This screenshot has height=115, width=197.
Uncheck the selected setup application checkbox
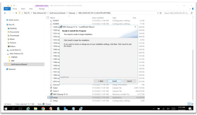pos(49,97)
